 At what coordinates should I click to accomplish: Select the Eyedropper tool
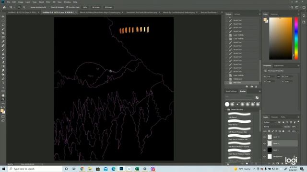[x=3, y=42]
